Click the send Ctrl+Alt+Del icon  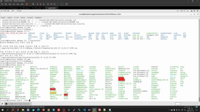click(x=33, y=4)
